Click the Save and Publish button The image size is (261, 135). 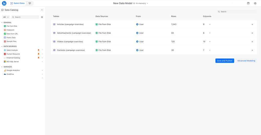(224, 61)
